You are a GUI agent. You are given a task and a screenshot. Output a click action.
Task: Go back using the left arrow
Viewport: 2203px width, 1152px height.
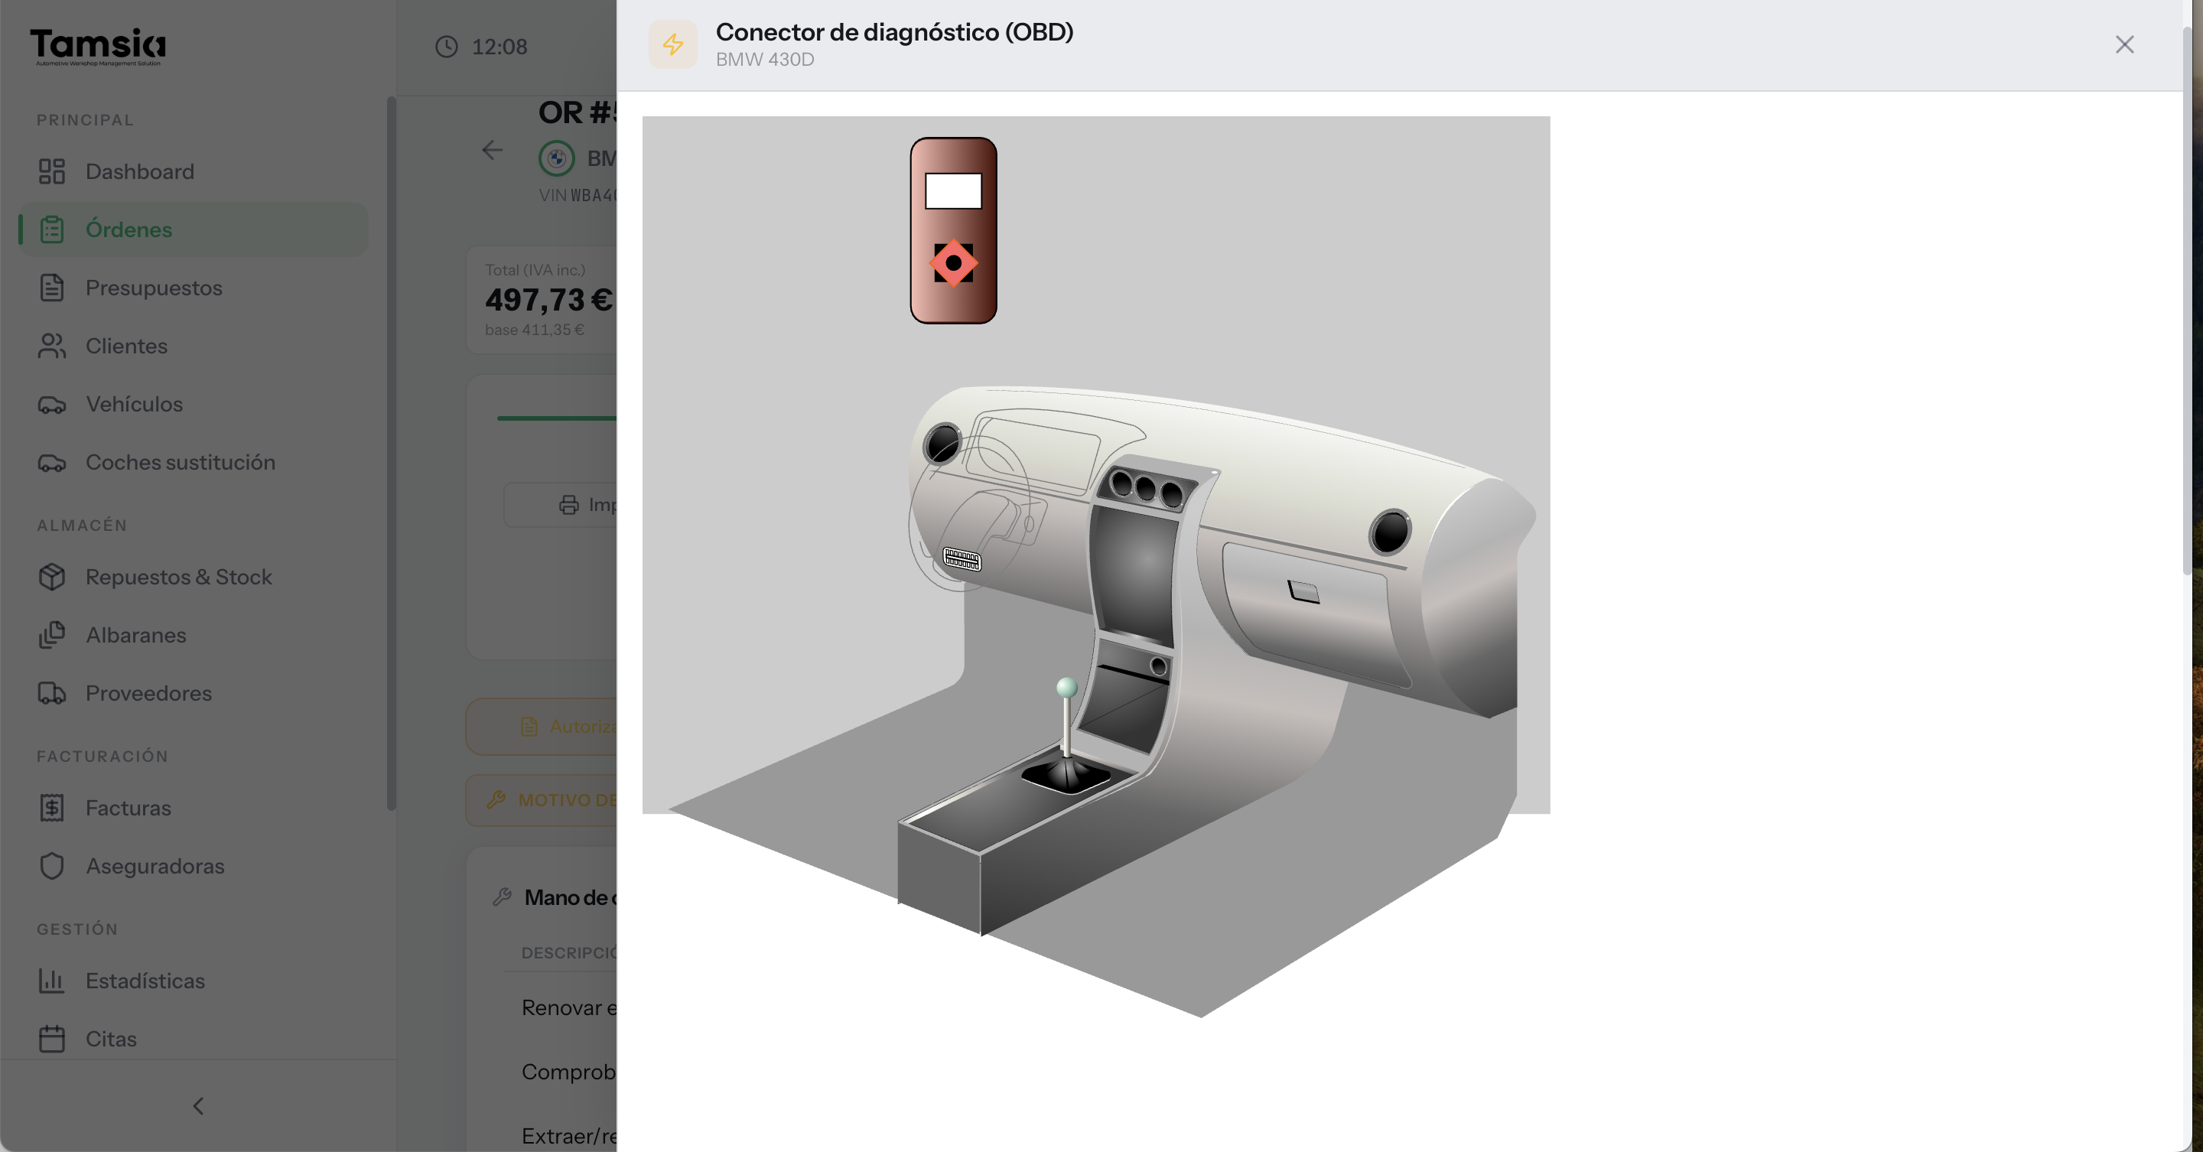tap(492, 151)
